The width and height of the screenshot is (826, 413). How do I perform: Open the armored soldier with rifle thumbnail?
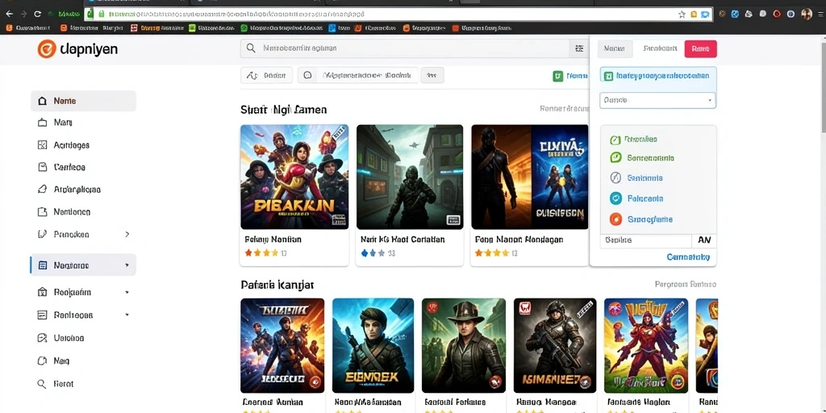(x=555, y=345)
